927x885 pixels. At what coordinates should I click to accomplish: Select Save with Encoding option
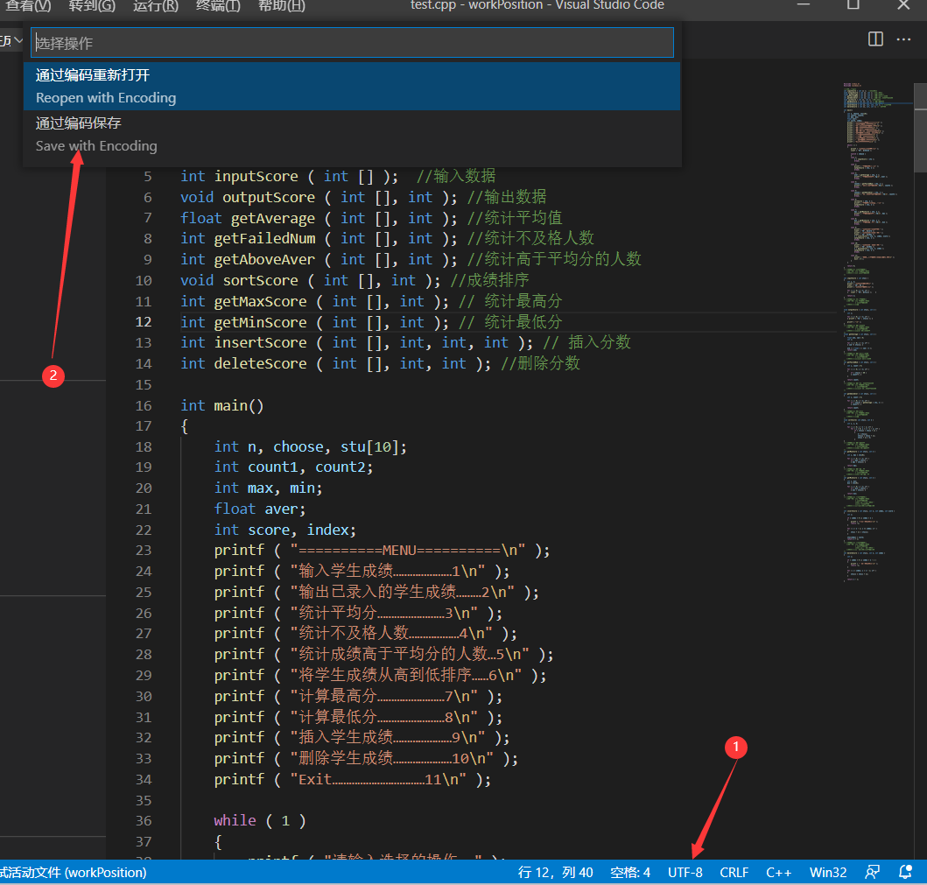pyautogui.click(x=352, y=134)
